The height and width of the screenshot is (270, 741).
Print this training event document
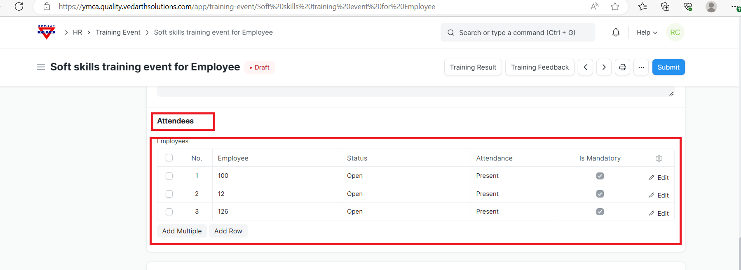(622, 67)
